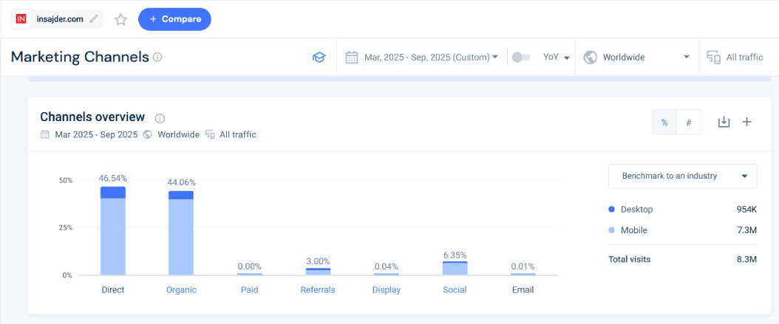Click the info icon next to Channels overview
Screen dimensions: 779x324
160,118
